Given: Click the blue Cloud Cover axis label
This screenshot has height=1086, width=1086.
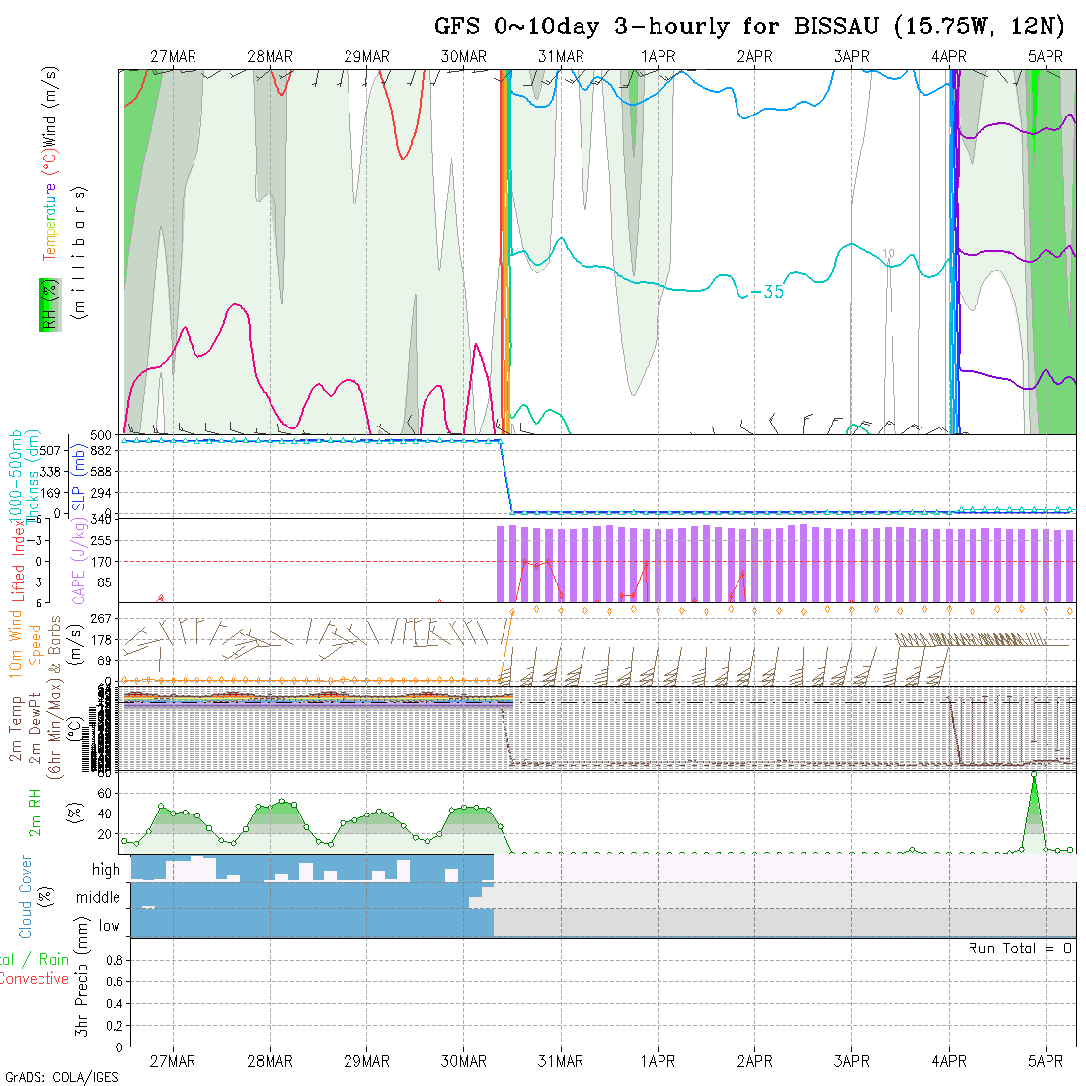Looking at the screenshot, I should click(x=26, y=896).
